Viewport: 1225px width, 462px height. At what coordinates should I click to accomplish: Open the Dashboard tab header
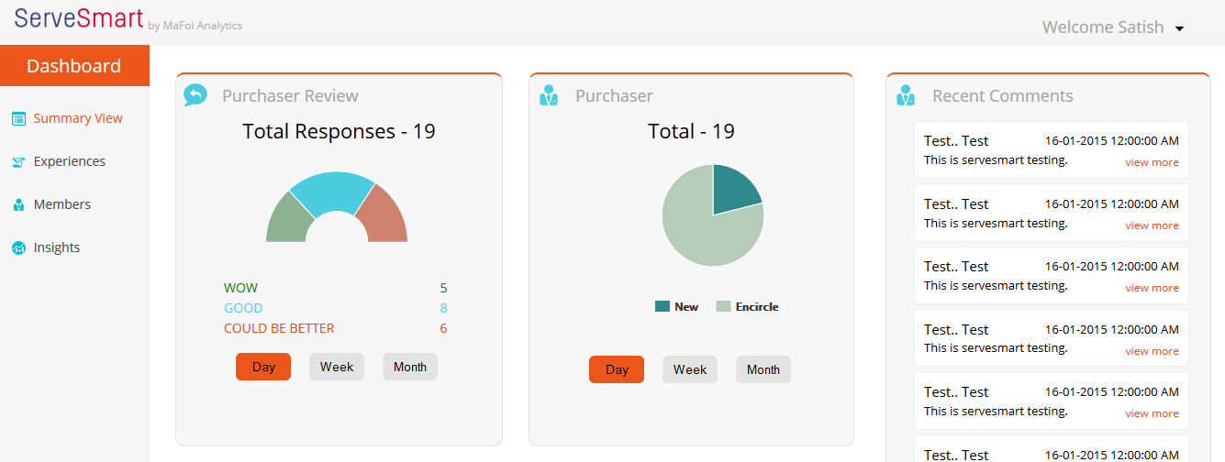click(x=74, y=66)
